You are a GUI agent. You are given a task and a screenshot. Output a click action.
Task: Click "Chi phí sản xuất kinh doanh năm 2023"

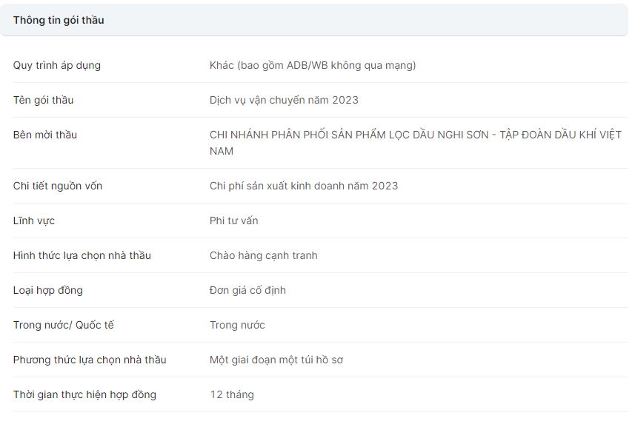pos(304,186)
